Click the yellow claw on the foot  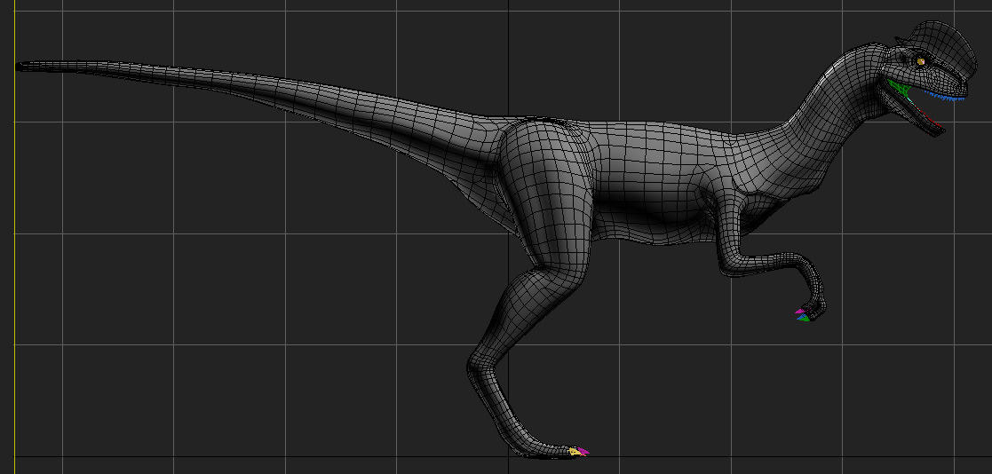(x=575, y=452)
